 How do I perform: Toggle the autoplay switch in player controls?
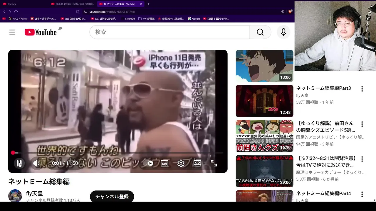(x=150, y=163)
